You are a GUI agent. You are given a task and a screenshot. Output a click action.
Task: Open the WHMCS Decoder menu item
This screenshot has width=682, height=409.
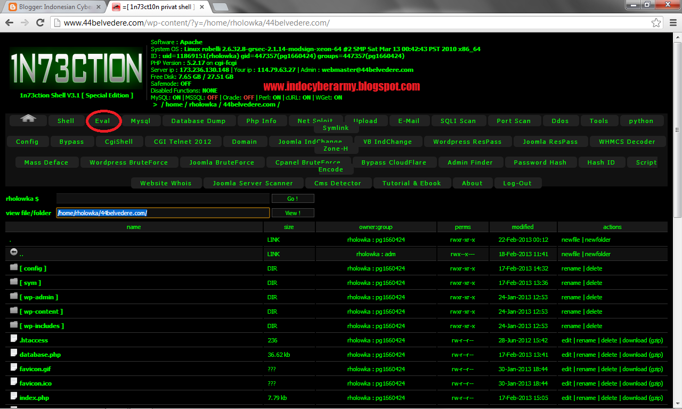pos(627,142)
